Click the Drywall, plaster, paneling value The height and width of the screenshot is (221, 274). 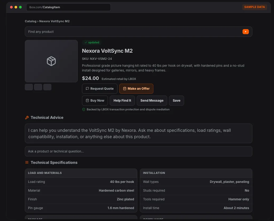point(230,182)
